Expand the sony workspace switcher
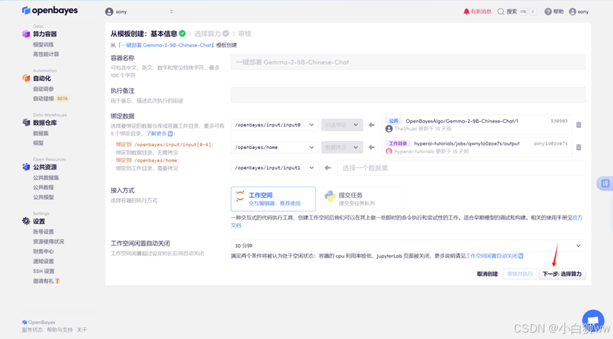The height and width of the screenshot is (339, 613). [171, 12]
